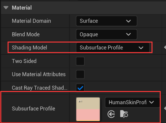Click the Two Sided property label
The image size is (166, 123).
coord(24,61)
